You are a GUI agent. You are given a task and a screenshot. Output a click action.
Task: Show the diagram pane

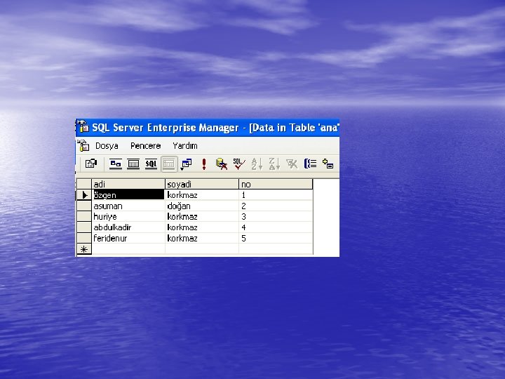pos(116,164)
